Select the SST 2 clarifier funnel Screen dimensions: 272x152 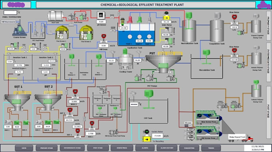[x=48, y=102]
